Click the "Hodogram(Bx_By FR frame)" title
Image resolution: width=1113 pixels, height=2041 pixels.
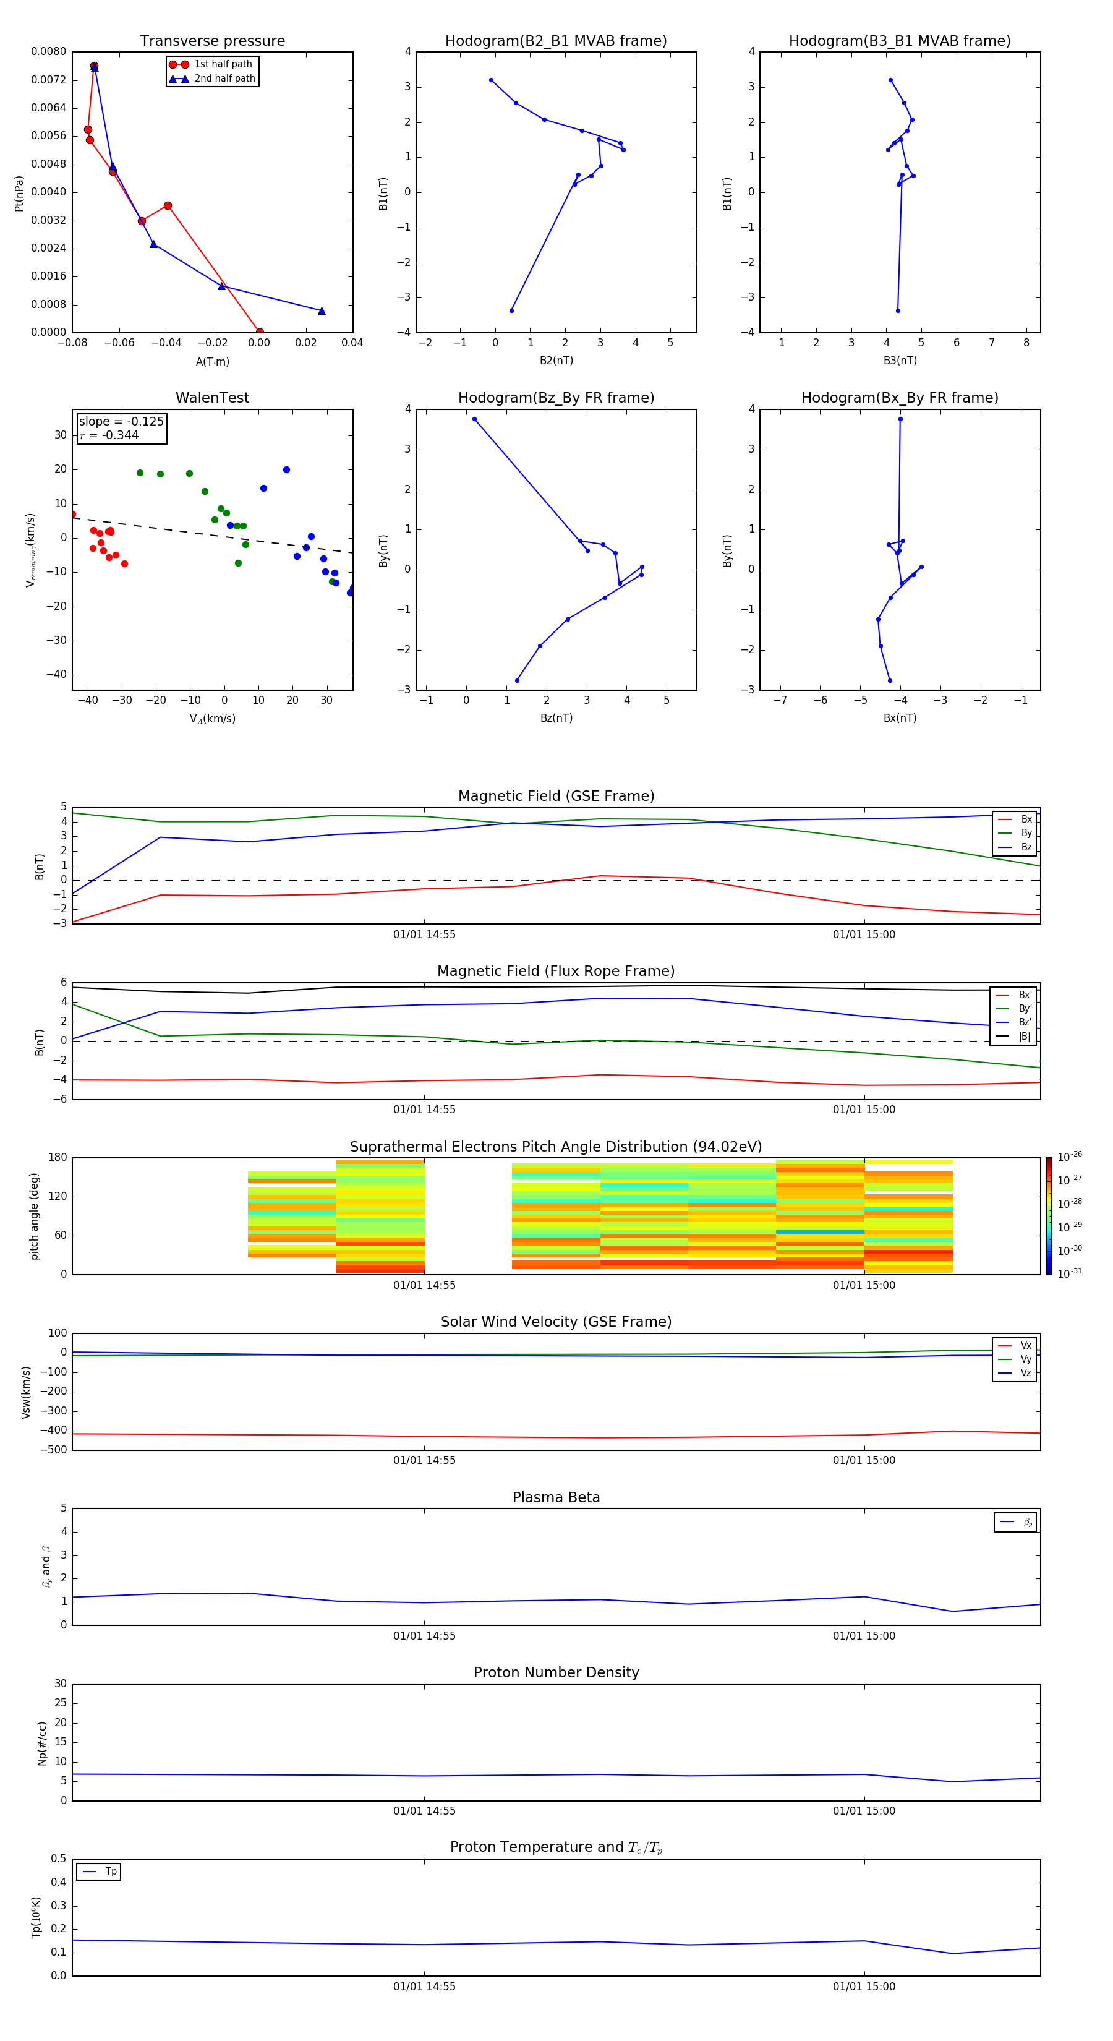(900, 398)
